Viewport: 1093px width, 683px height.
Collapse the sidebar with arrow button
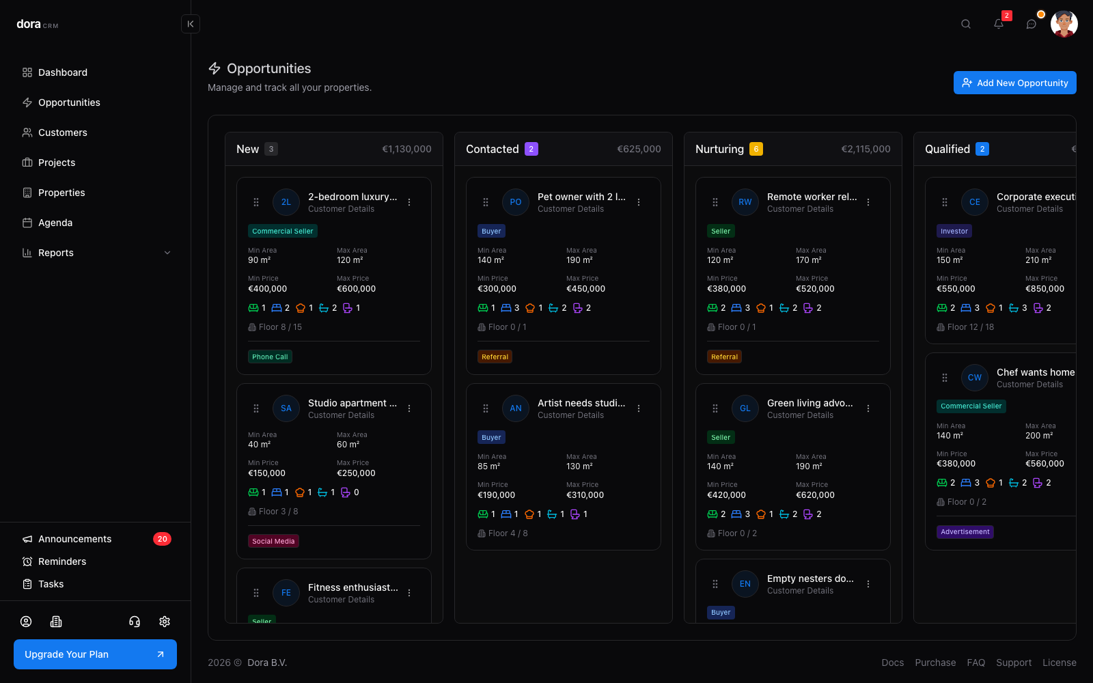click(x=191, y=24)
